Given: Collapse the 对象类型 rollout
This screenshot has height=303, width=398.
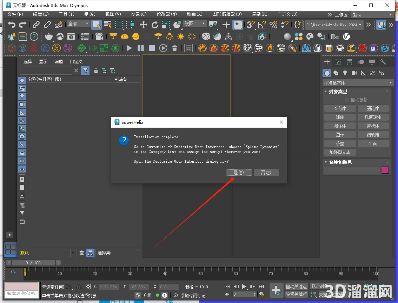Looking at the screenshot, I should [x=326, y=92].
